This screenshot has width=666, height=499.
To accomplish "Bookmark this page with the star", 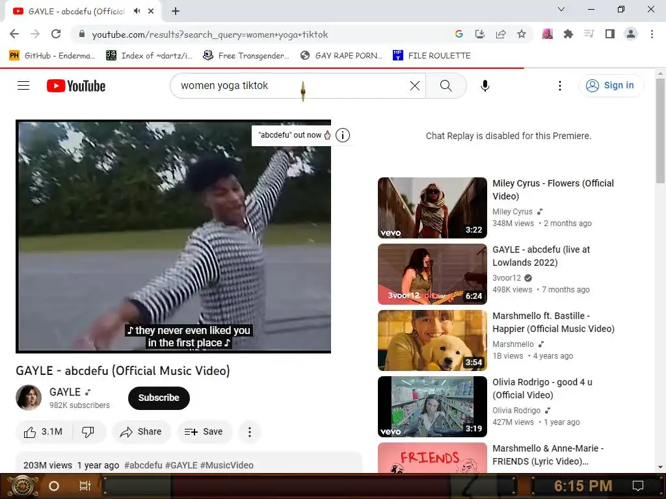I will coord(522,34).
